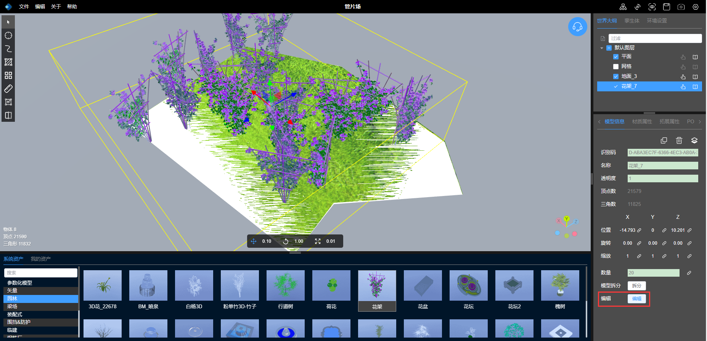Click the eye preview icon in top bar
The width and height of the screenshot is (707, 341).
coord(652,7)
